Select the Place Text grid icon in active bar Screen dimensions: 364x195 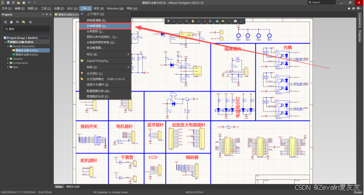[x=235, y=21]
